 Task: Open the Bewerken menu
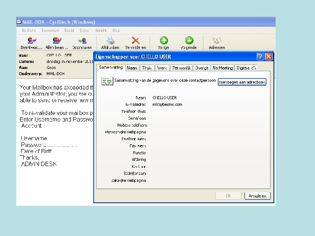tap(50, 31)
